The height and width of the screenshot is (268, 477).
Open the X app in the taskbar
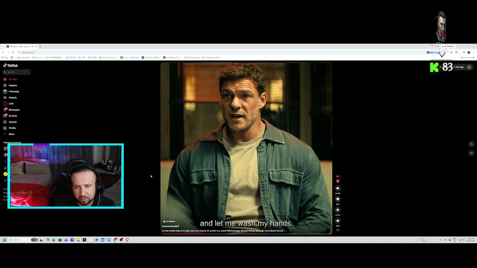(x=84, y=240)
